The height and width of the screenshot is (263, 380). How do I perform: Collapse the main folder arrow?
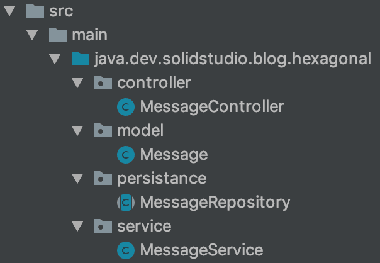[32, 35]
